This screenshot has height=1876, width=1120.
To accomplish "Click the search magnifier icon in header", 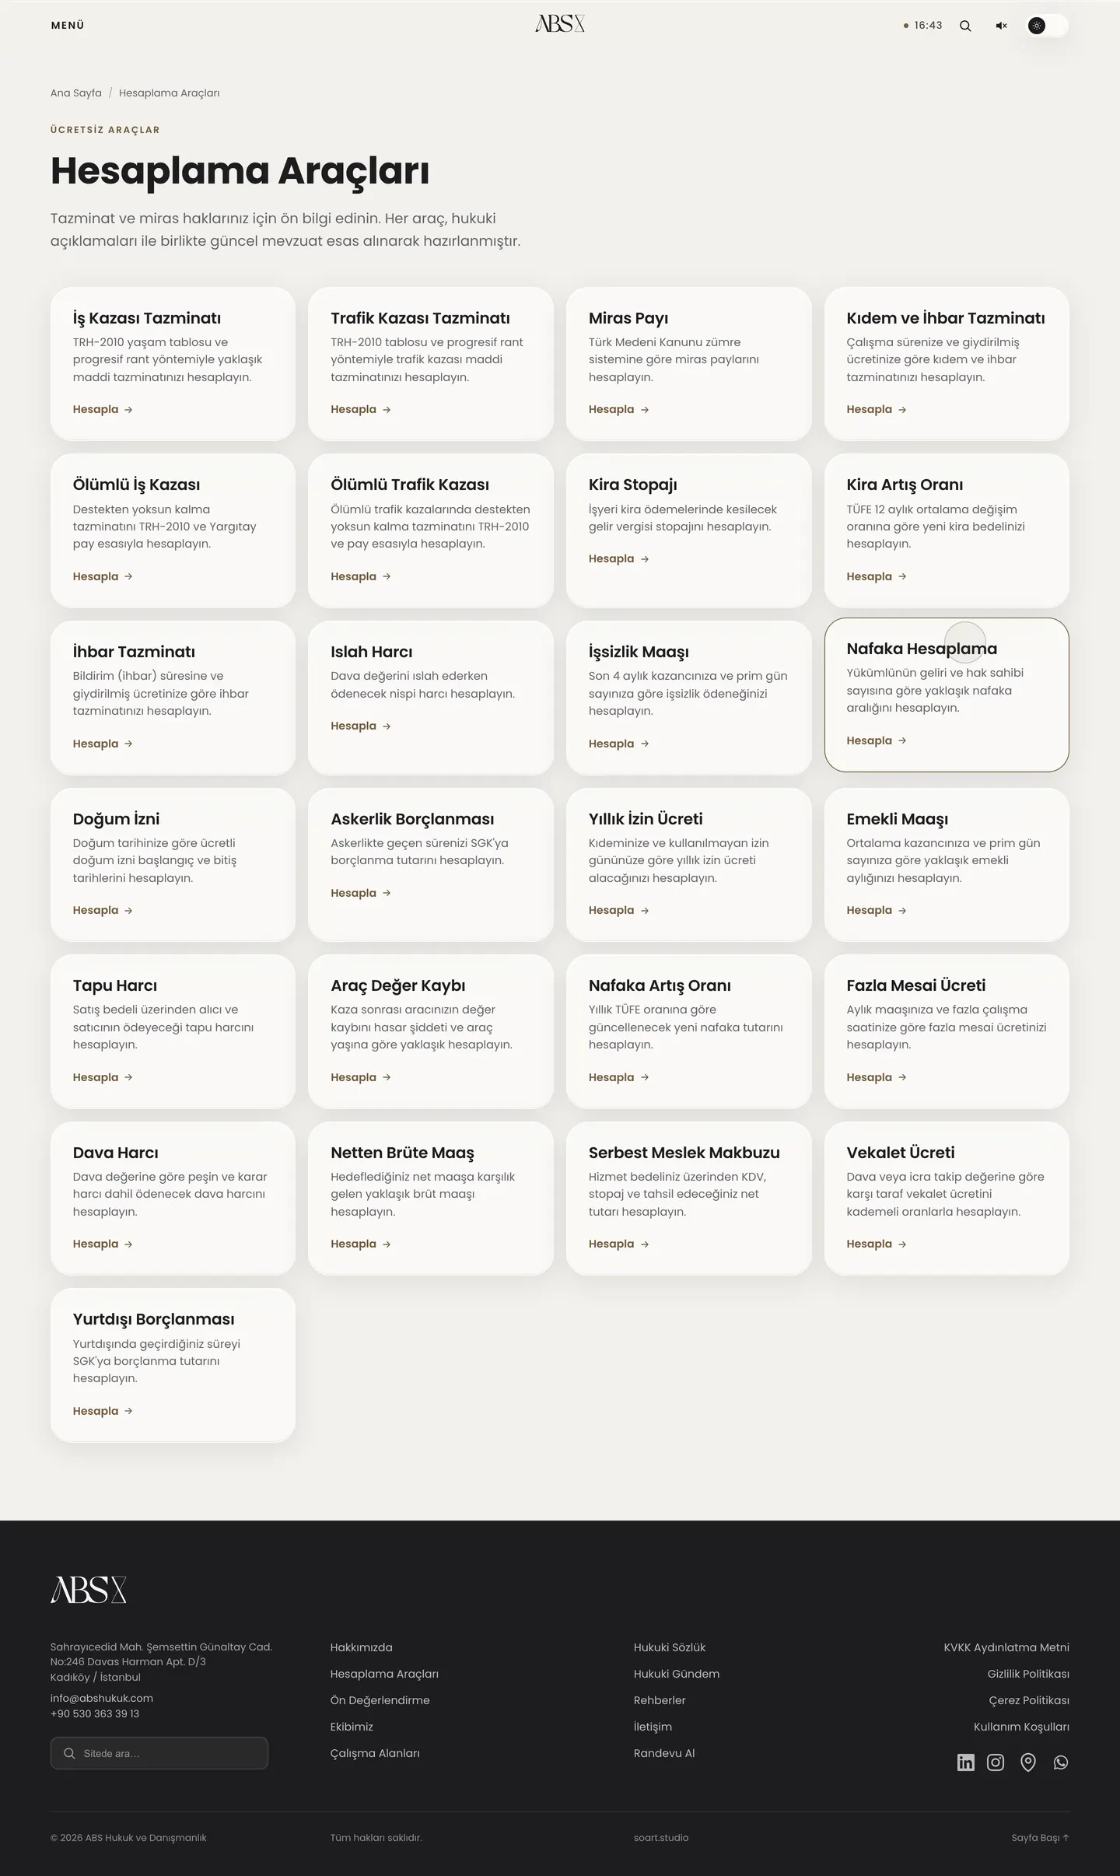I will 965,26.
